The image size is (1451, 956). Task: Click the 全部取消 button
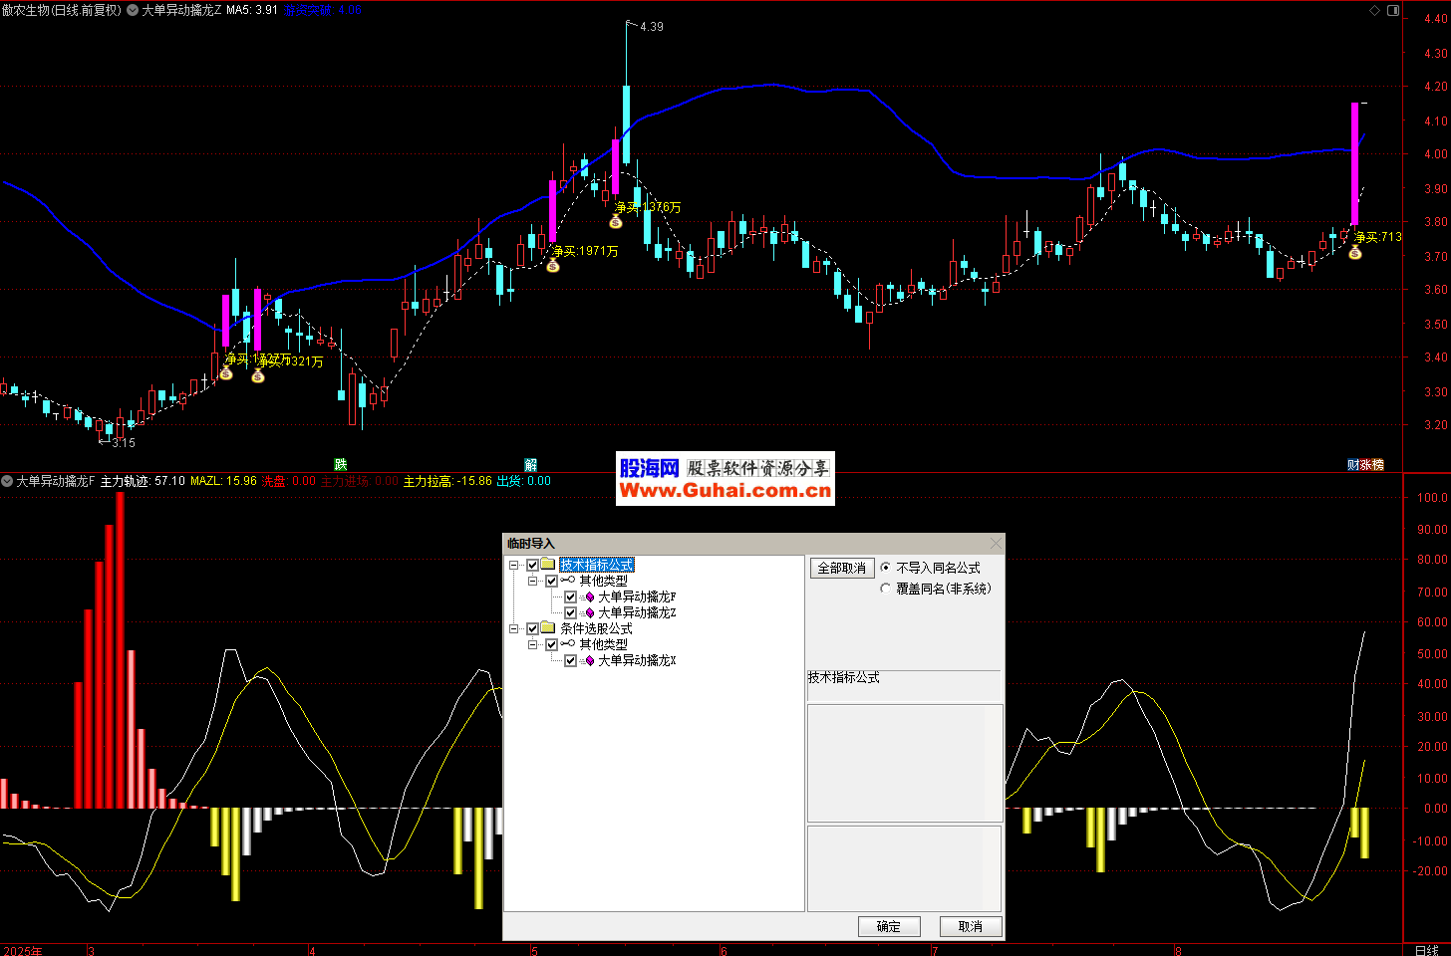842,568
